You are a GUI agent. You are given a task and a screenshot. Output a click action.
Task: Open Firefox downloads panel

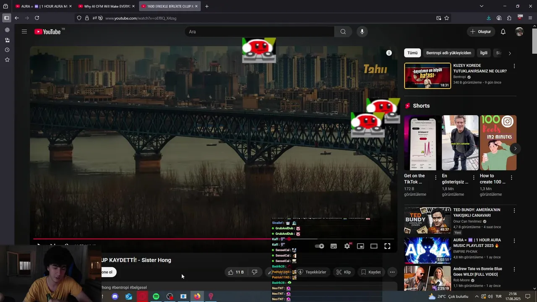489,18
